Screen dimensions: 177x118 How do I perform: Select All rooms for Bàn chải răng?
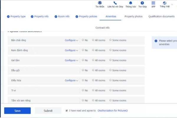93,40
